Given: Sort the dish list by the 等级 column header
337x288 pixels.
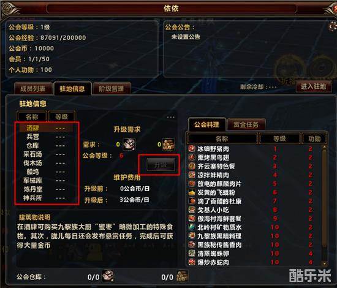Looking at the screenshot, I should coord(279,138).
